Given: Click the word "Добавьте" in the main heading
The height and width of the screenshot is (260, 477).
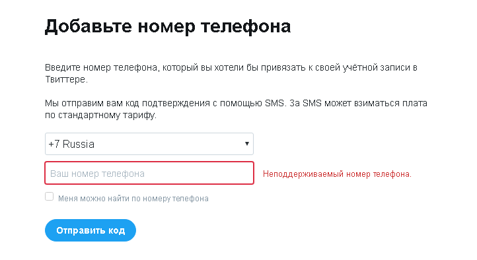Looking at the screenshot, I should (x=89, y=26).
